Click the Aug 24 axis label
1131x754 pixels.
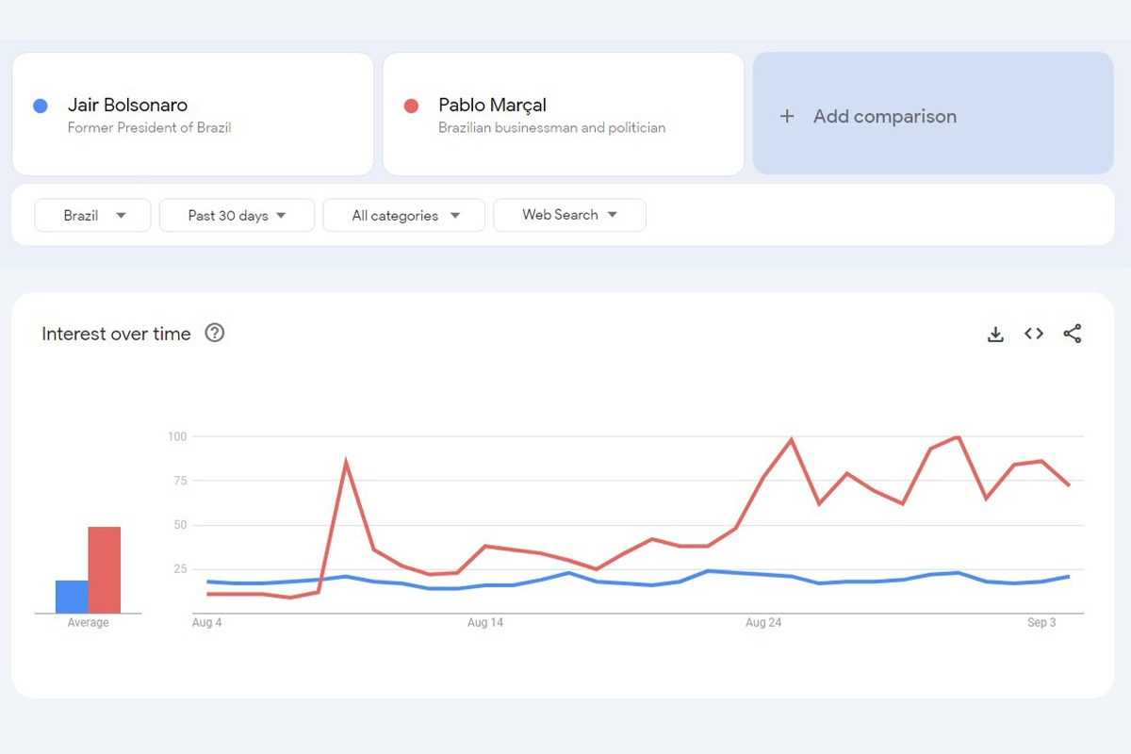(763, 623)
